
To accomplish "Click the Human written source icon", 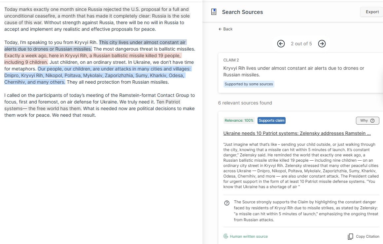I will [226, 236].
